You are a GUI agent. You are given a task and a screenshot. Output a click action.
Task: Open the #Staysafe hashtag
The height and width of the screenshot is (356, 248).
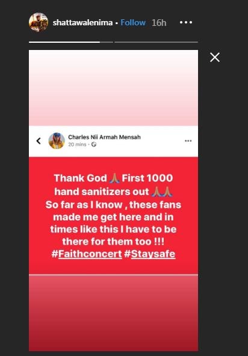click(150, 254)
